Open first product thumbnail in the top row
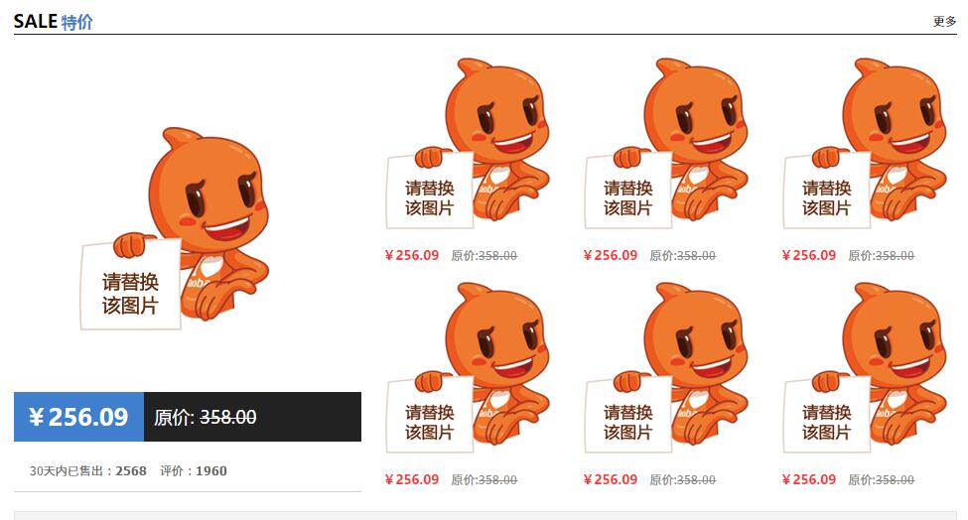Image resolution: width=968 pixels, height=520 pixels. pos(468,144)
